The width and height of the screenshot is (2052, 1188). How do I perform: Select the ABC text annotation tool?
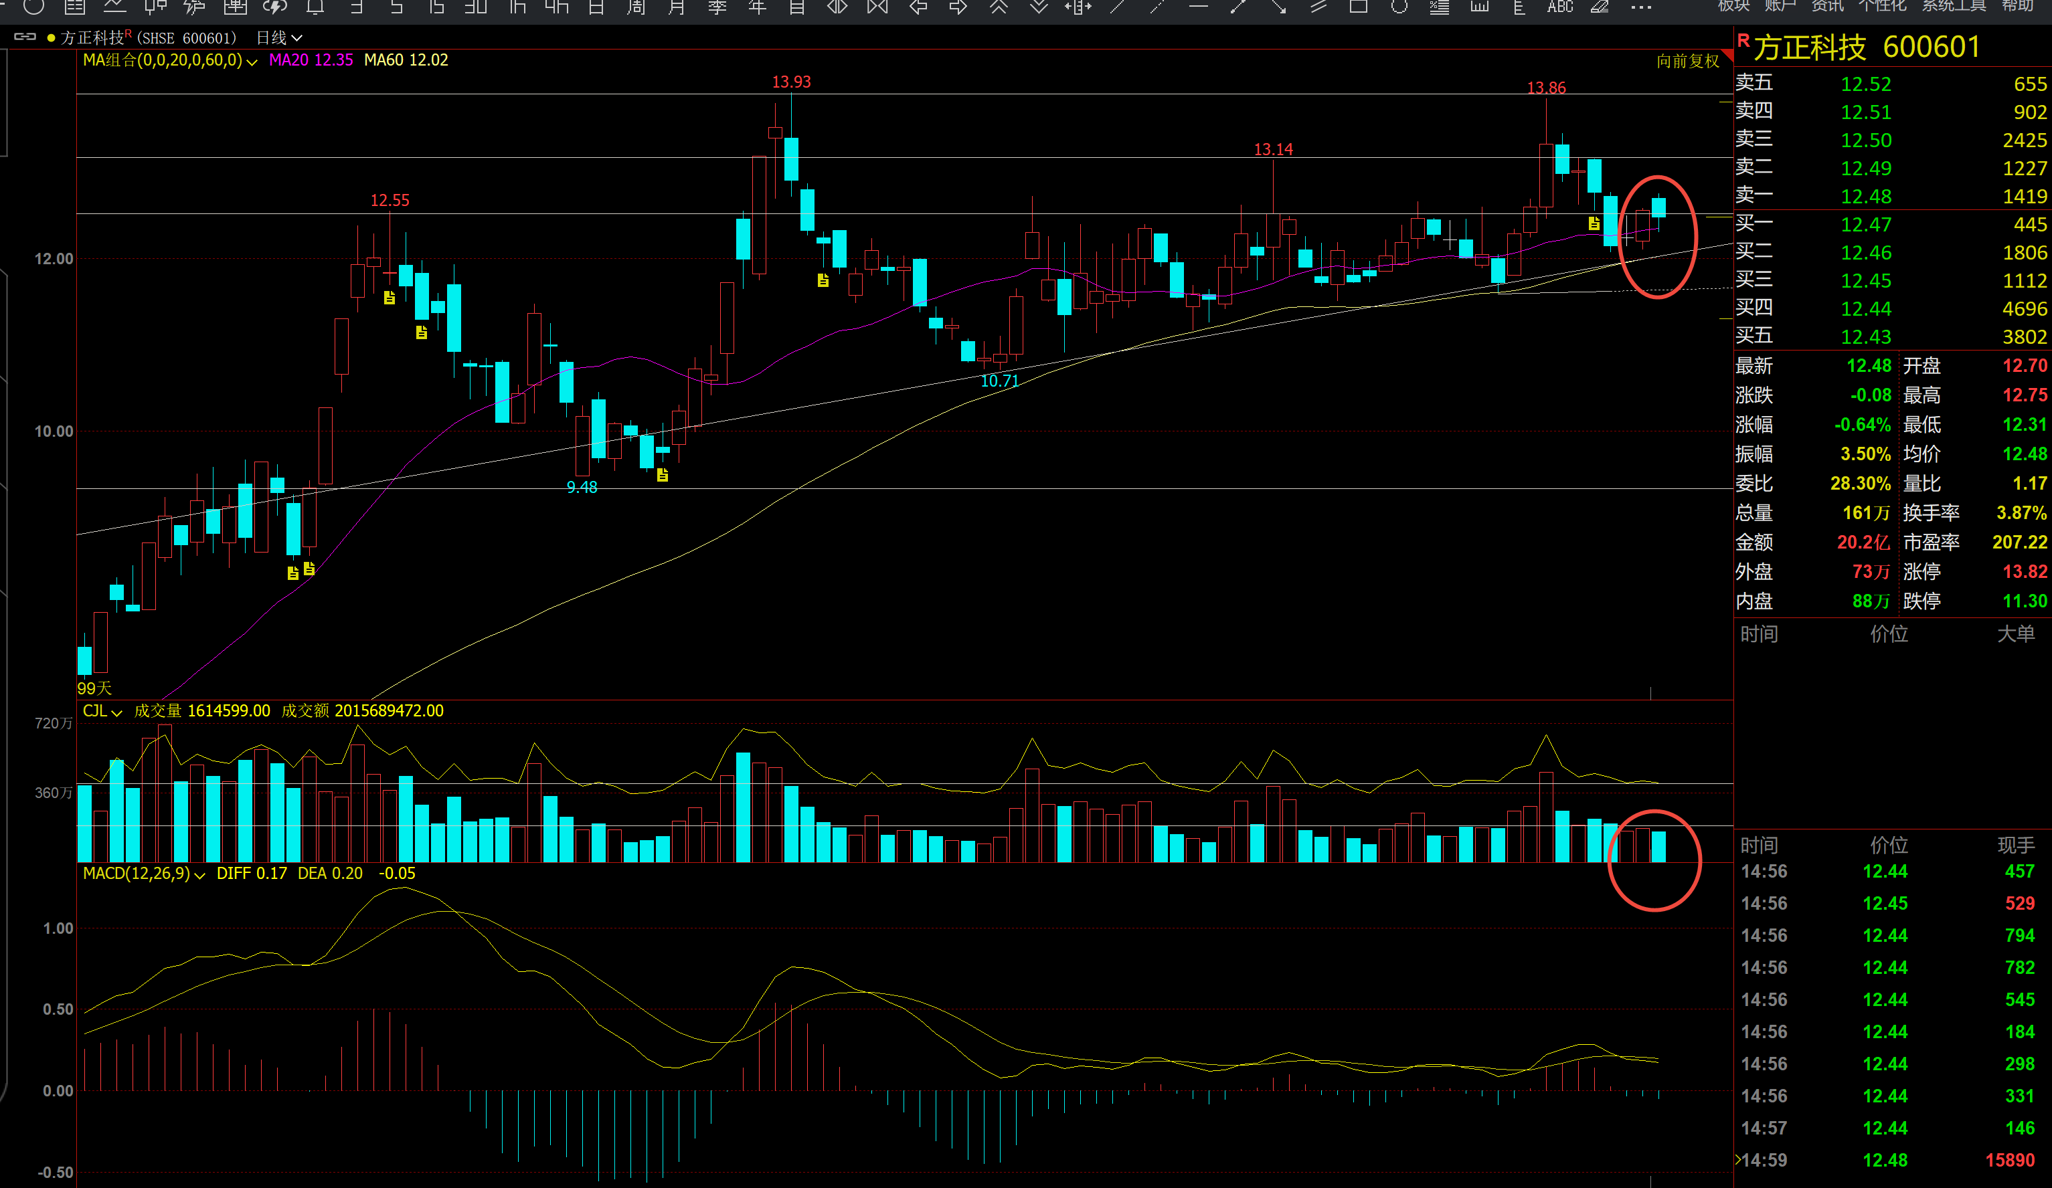click(1560, 7)
